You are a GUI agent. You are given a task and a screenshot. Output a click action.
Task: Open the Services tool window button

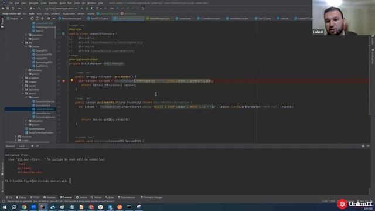click(82, 198)
